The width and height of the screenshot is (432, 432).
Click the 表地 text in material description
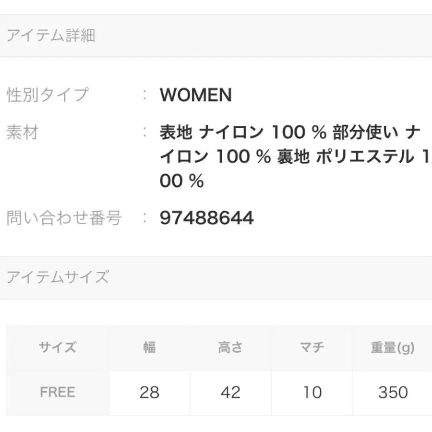176,133
